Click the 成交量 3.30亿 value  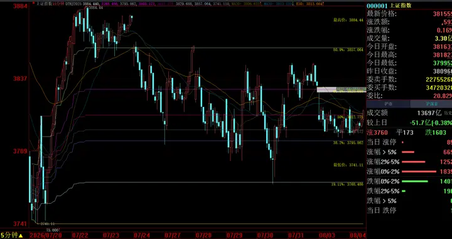pyautogui.click(x=443, y=38)
